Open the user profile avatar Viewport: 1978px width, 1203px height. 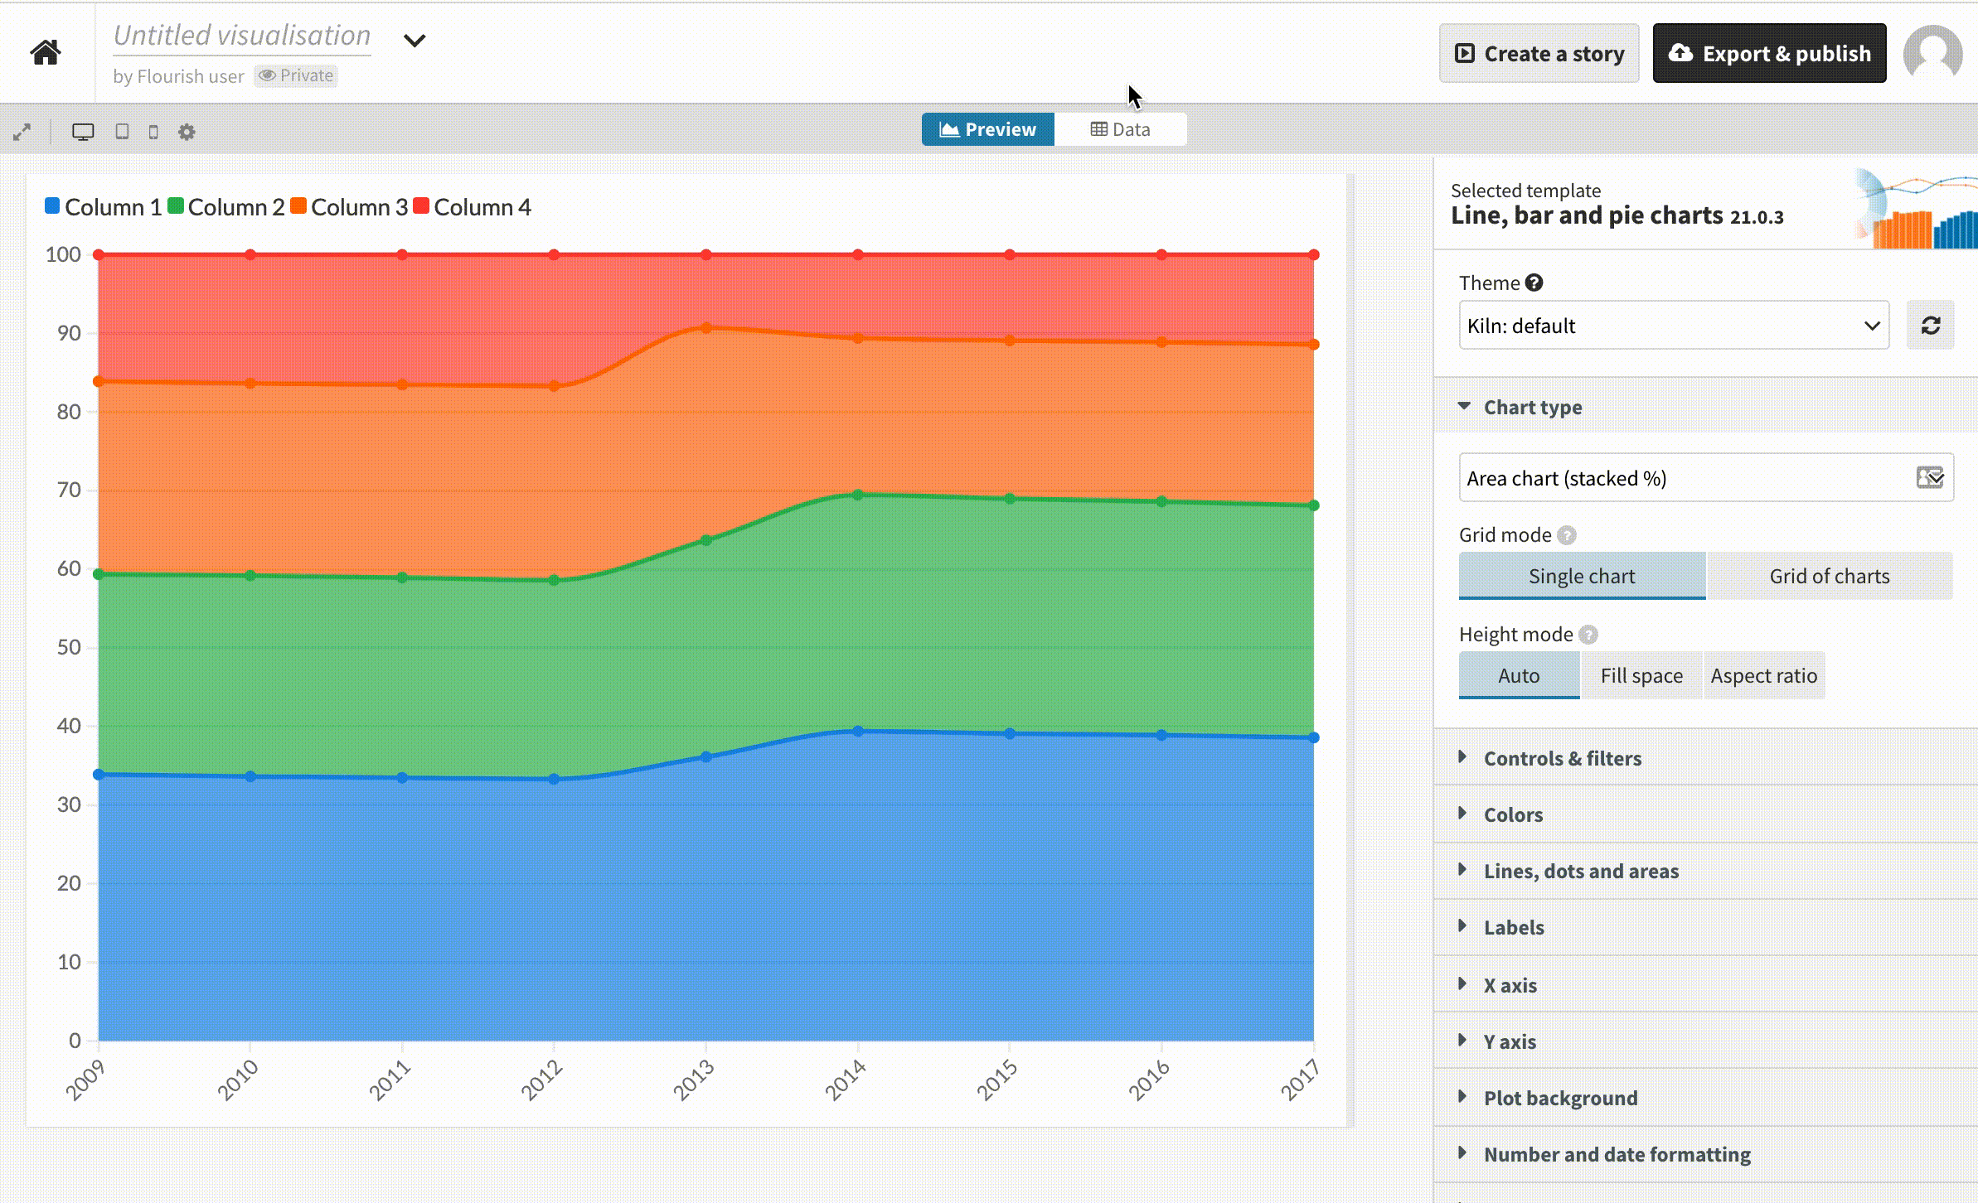click(1932, 53)
